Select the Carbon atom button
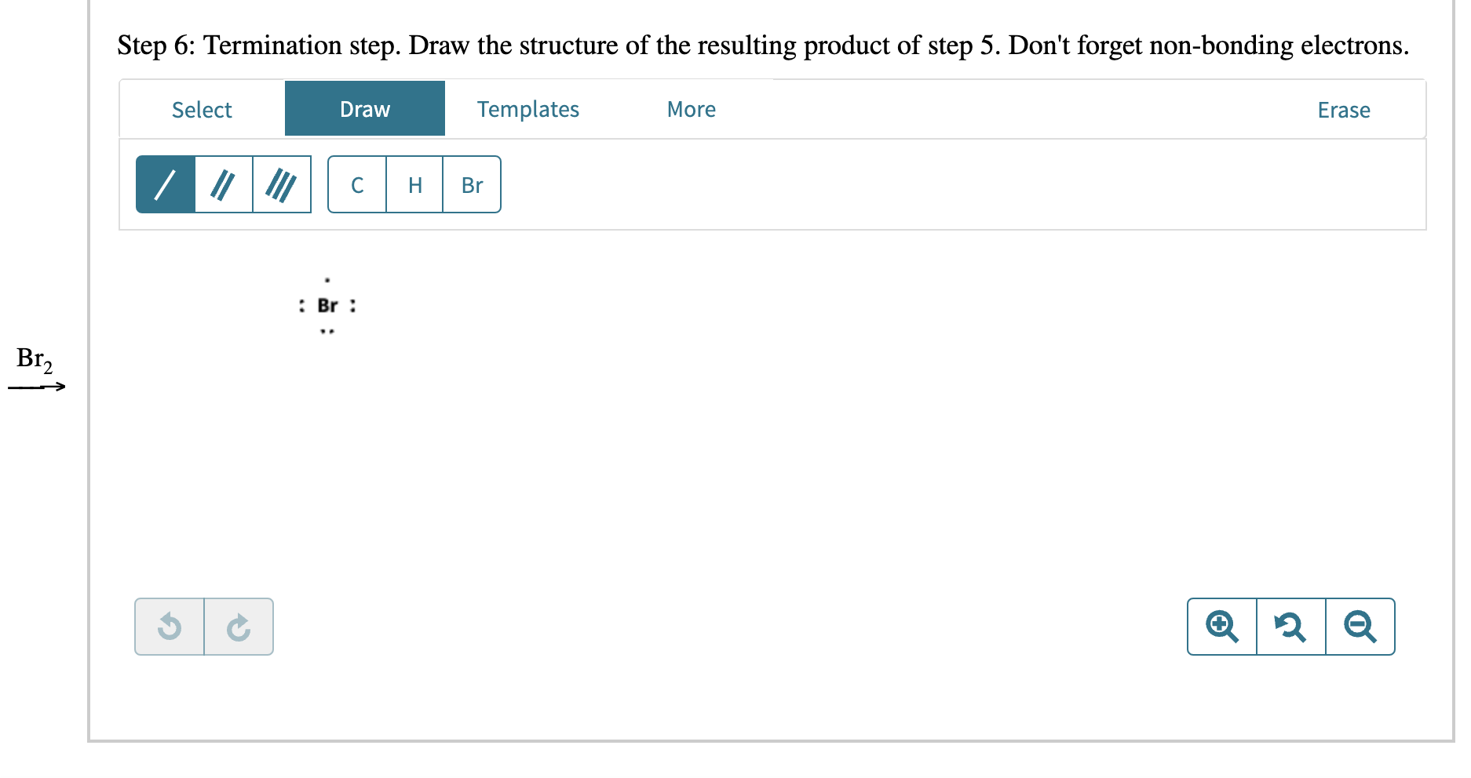Screen dimensions: 1471x778 pyautogui.click(x=357, y=184)
